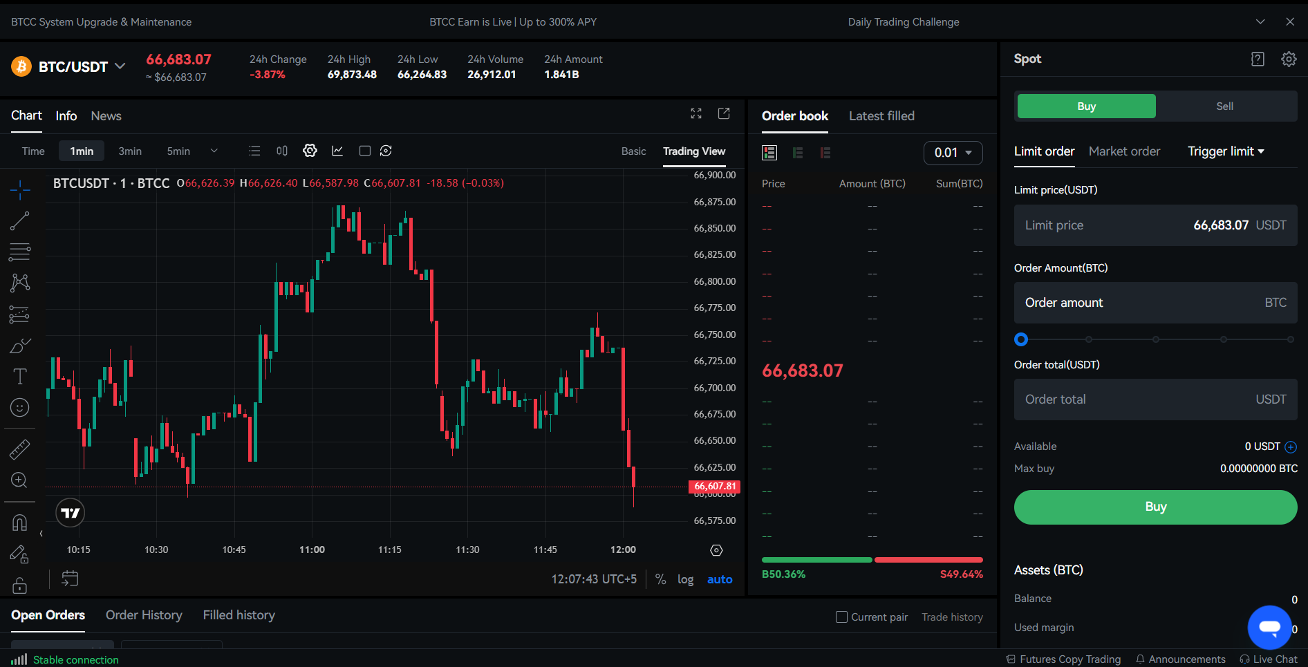
Task: Show buy orders only view
Action: pos(798,153)
